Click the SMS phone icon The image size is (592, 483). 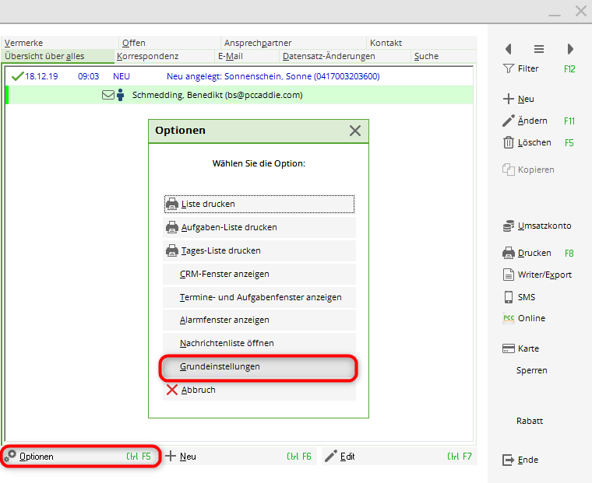509,297
